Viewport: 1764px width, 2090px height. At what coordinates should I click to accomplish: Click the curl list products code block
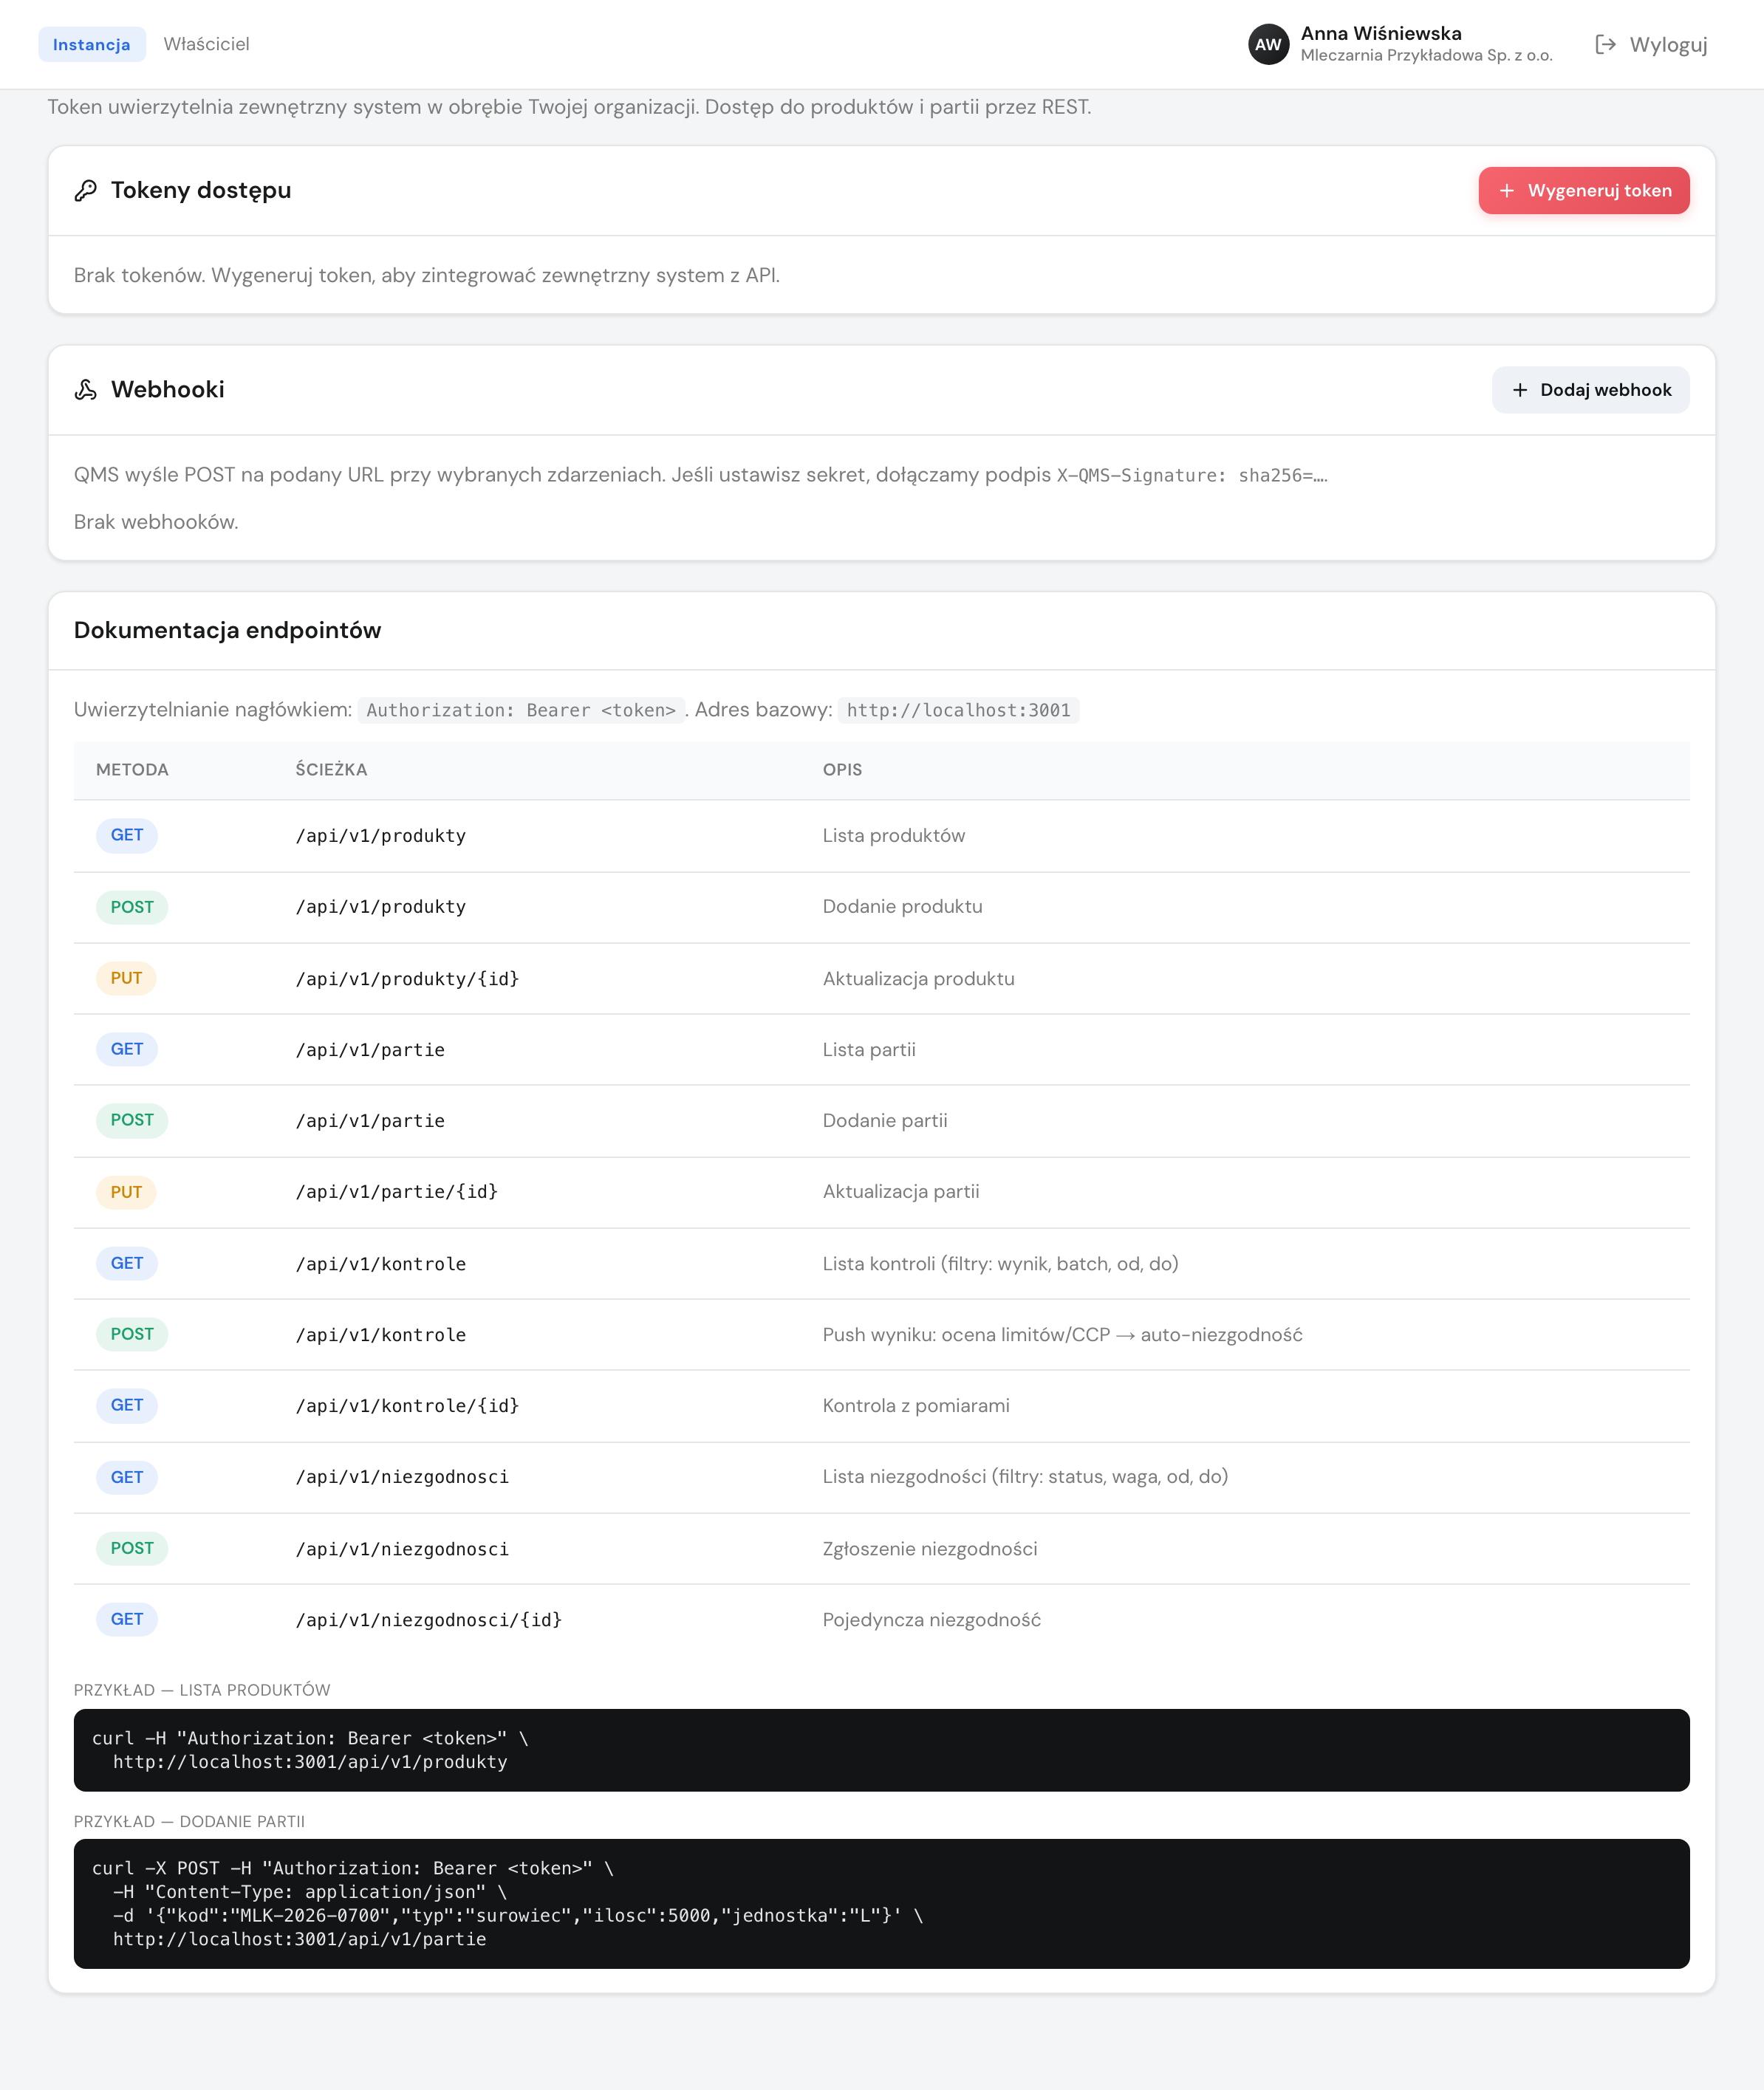tap(881, 1750)
